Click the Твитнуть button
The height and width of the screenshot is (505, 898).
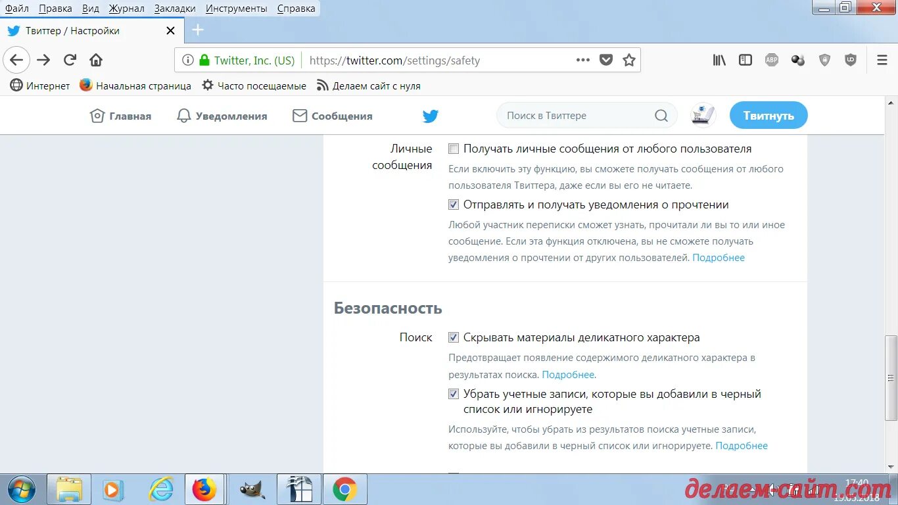pyautogui.click(x=768, y=115)
